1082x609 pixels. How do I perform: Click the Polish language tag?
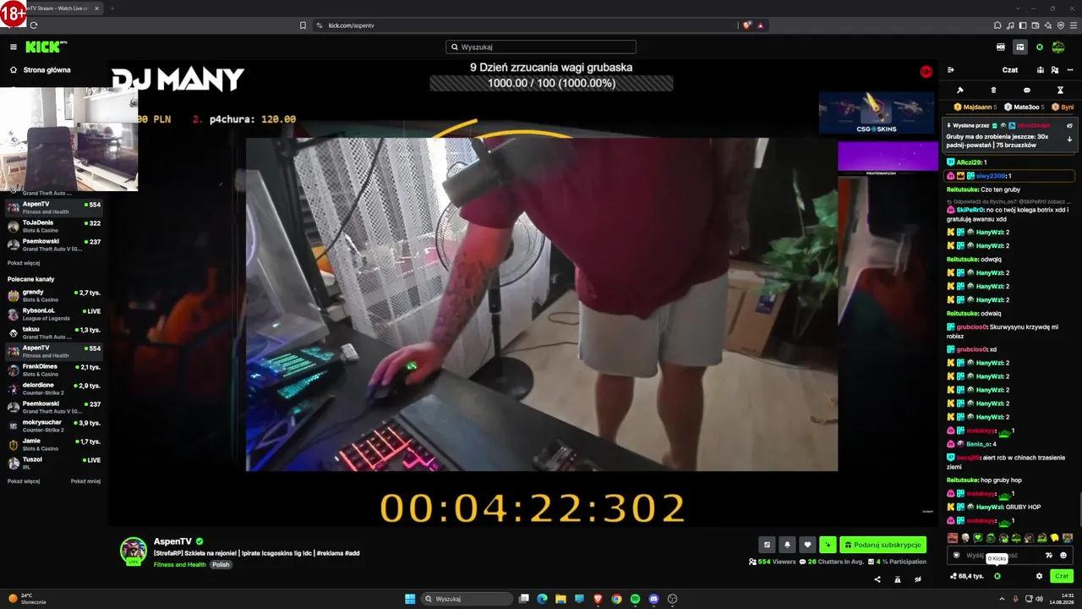point(221,564)
